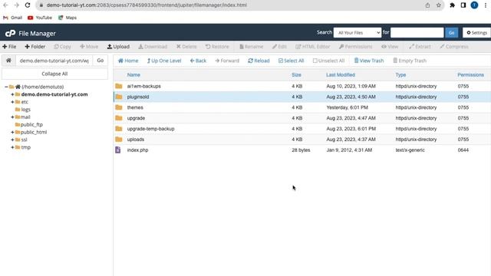This screenshot has height=276, width=491.
Task: Open the Gmail bookmark
Action: pyautogui.click(x=12, y=18)
